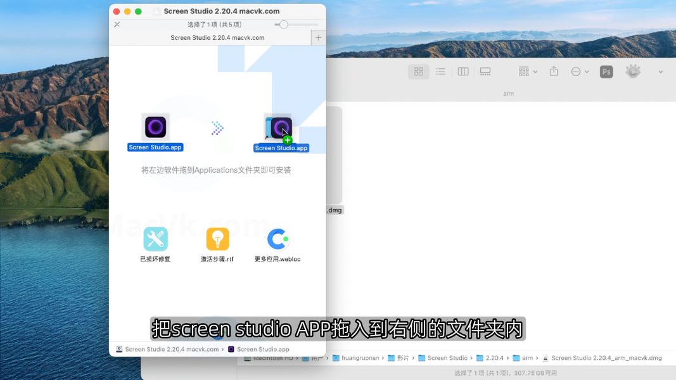The width and height of the screenshot is (676, 380).
Task: Open the 激活步骤.rtf lightbulb document icon
Action: tap(217, 239)
